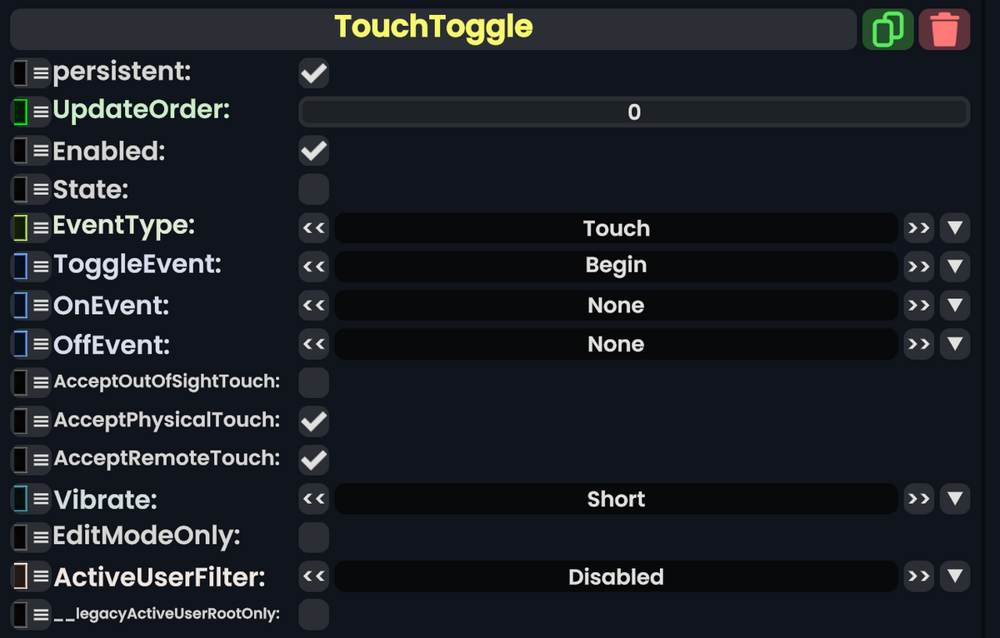The width and height of the screenshot is (1000, 638).
Task: Step OnEvent to previous value
Action: 313,305
